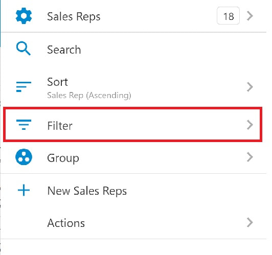Click the plus icon for New Sales Reps
Viewport: 272px width, 255px height.
point(24,190)
